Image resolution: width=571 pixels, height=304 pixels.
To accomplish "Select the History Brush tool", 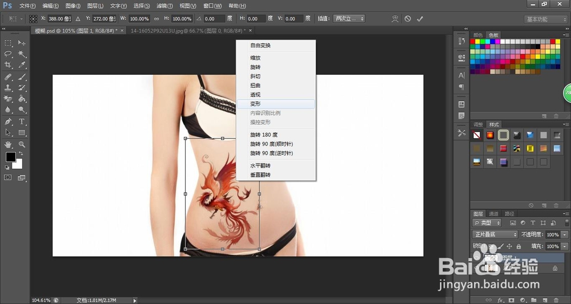I will coord(22,88).
